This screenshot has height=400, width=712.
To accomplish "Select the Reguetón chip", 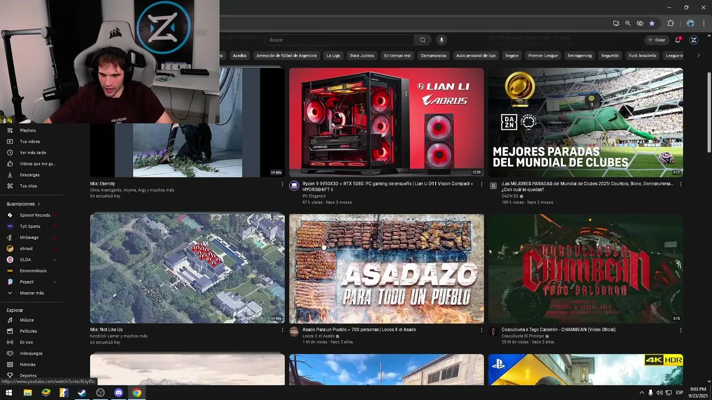I will [x=610, y=56].
